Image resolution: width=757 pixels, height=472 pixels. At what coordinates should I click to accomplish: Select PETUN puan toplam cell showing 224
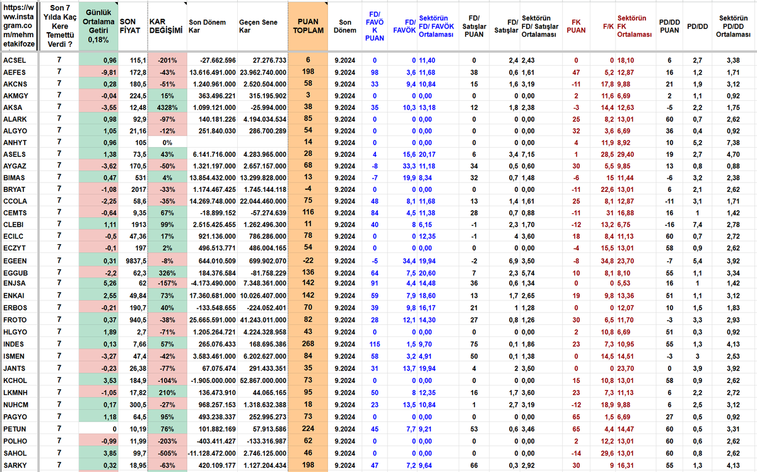[308, 429]
